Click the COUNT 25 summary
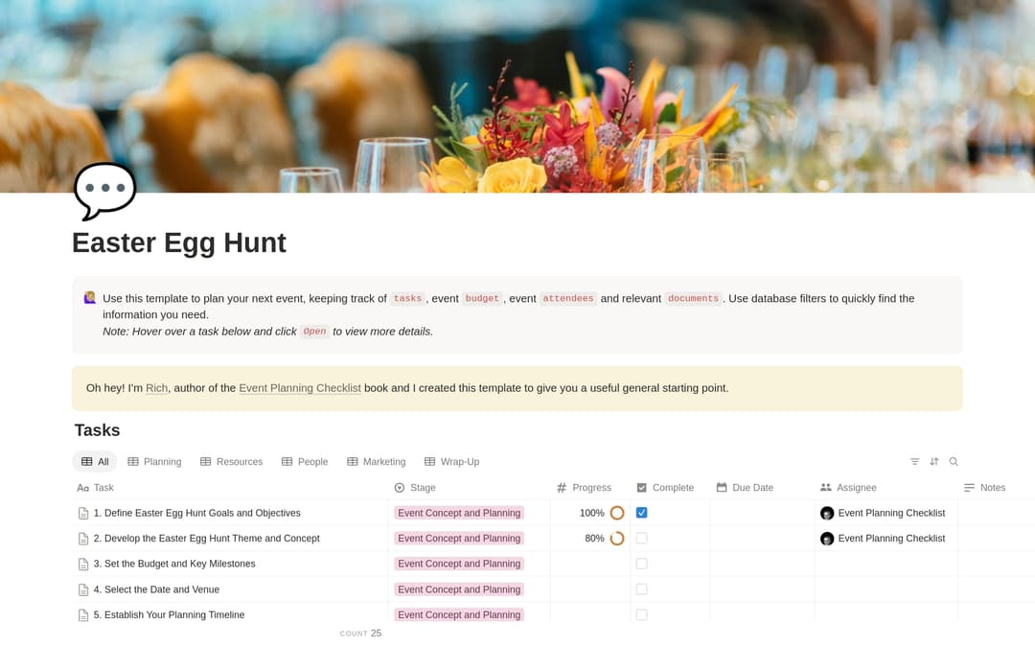Image resolution: width=1035 pixels, height=646 pixels. [x=360, y=634]
